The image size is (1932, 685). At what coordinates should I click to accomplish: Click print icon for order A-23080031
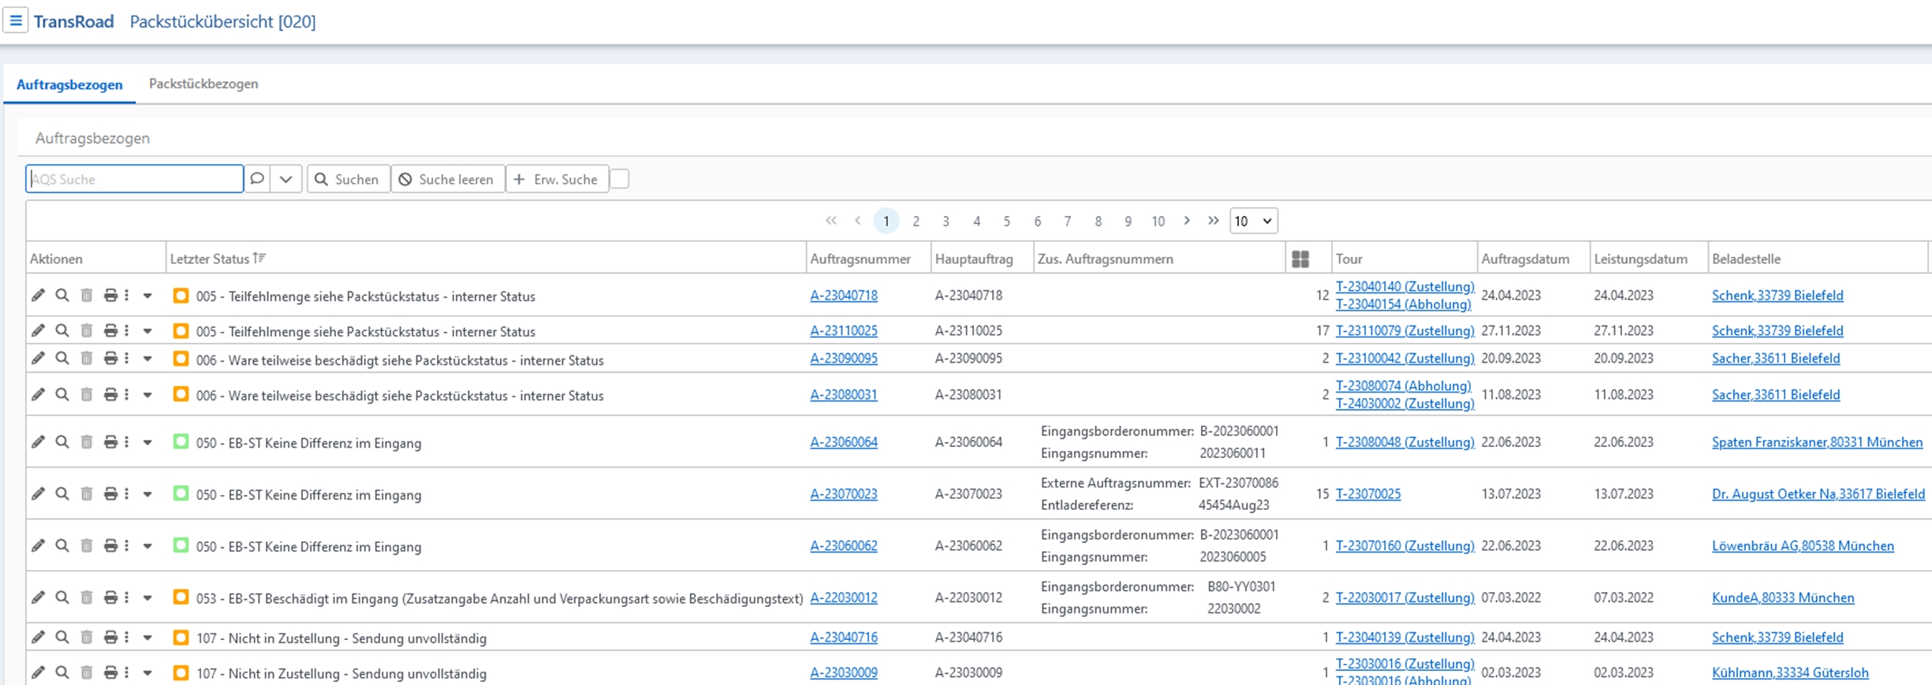click(x=110, y=394)
